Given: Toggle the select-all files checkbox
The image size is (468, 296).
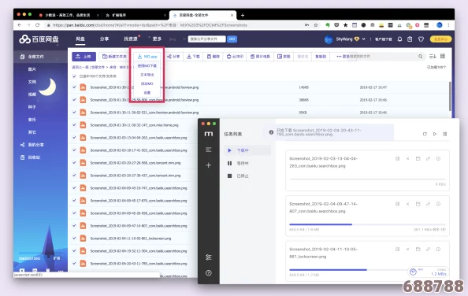Looking at the screenshot, I should [74, 76].
